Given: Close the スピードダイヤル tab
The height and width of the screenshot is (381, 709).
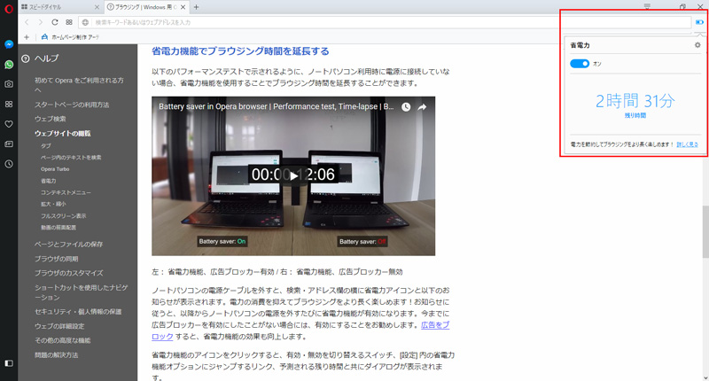Looking at the screenshot, I should (97, 7).
